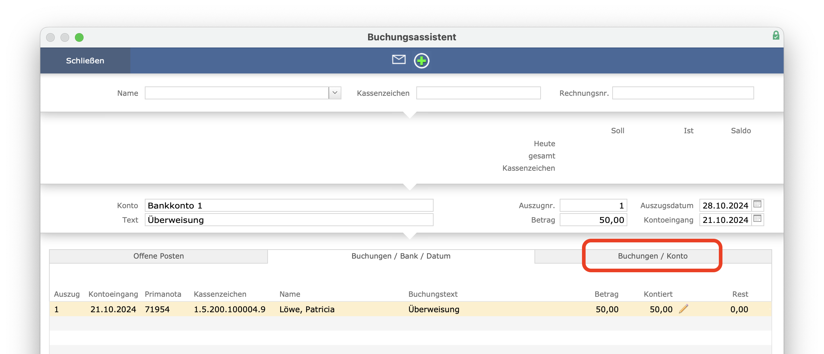Click the Text field with Überweisung
This screenshot has width=824, height=354.
(289, 220)
